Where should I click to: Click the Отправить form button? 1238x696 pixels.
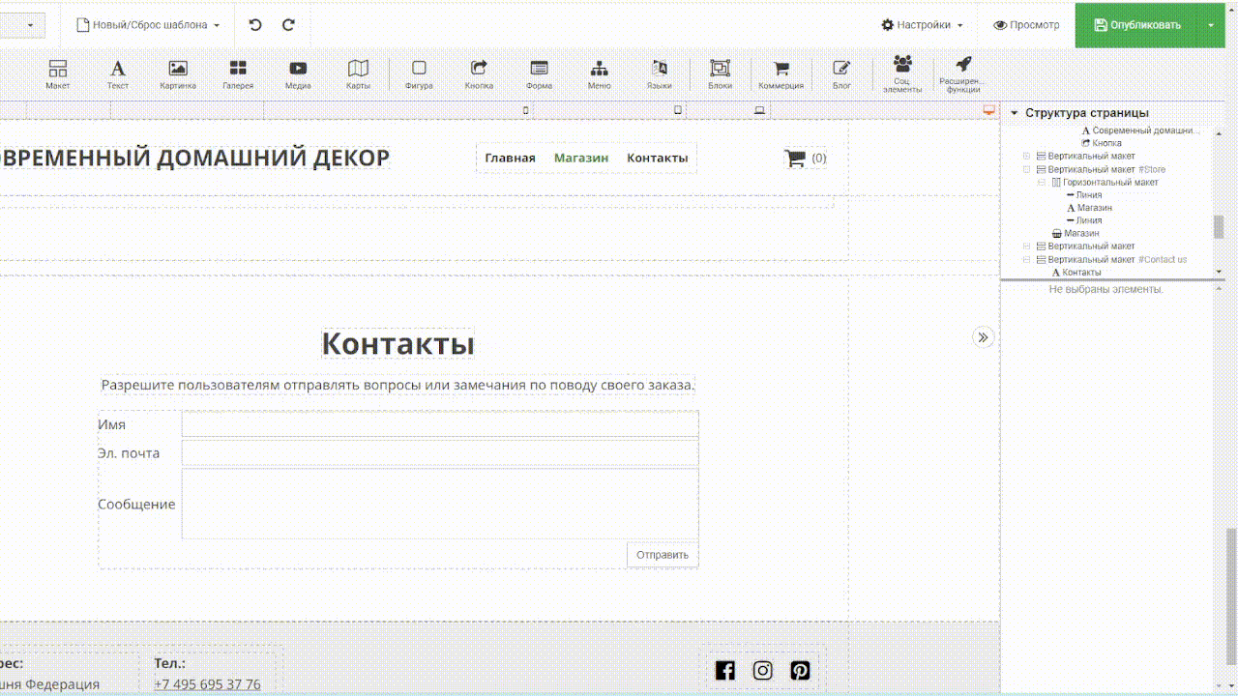click(663, 555)
